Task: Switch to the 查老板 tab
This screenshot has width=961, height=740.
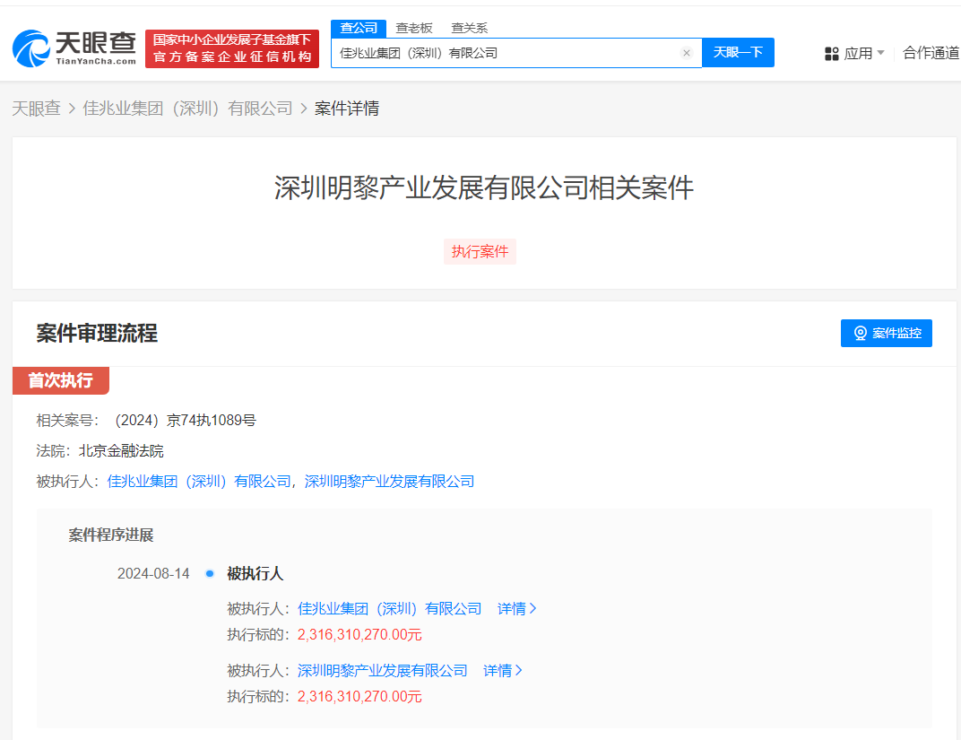Action: coord(413,28)
